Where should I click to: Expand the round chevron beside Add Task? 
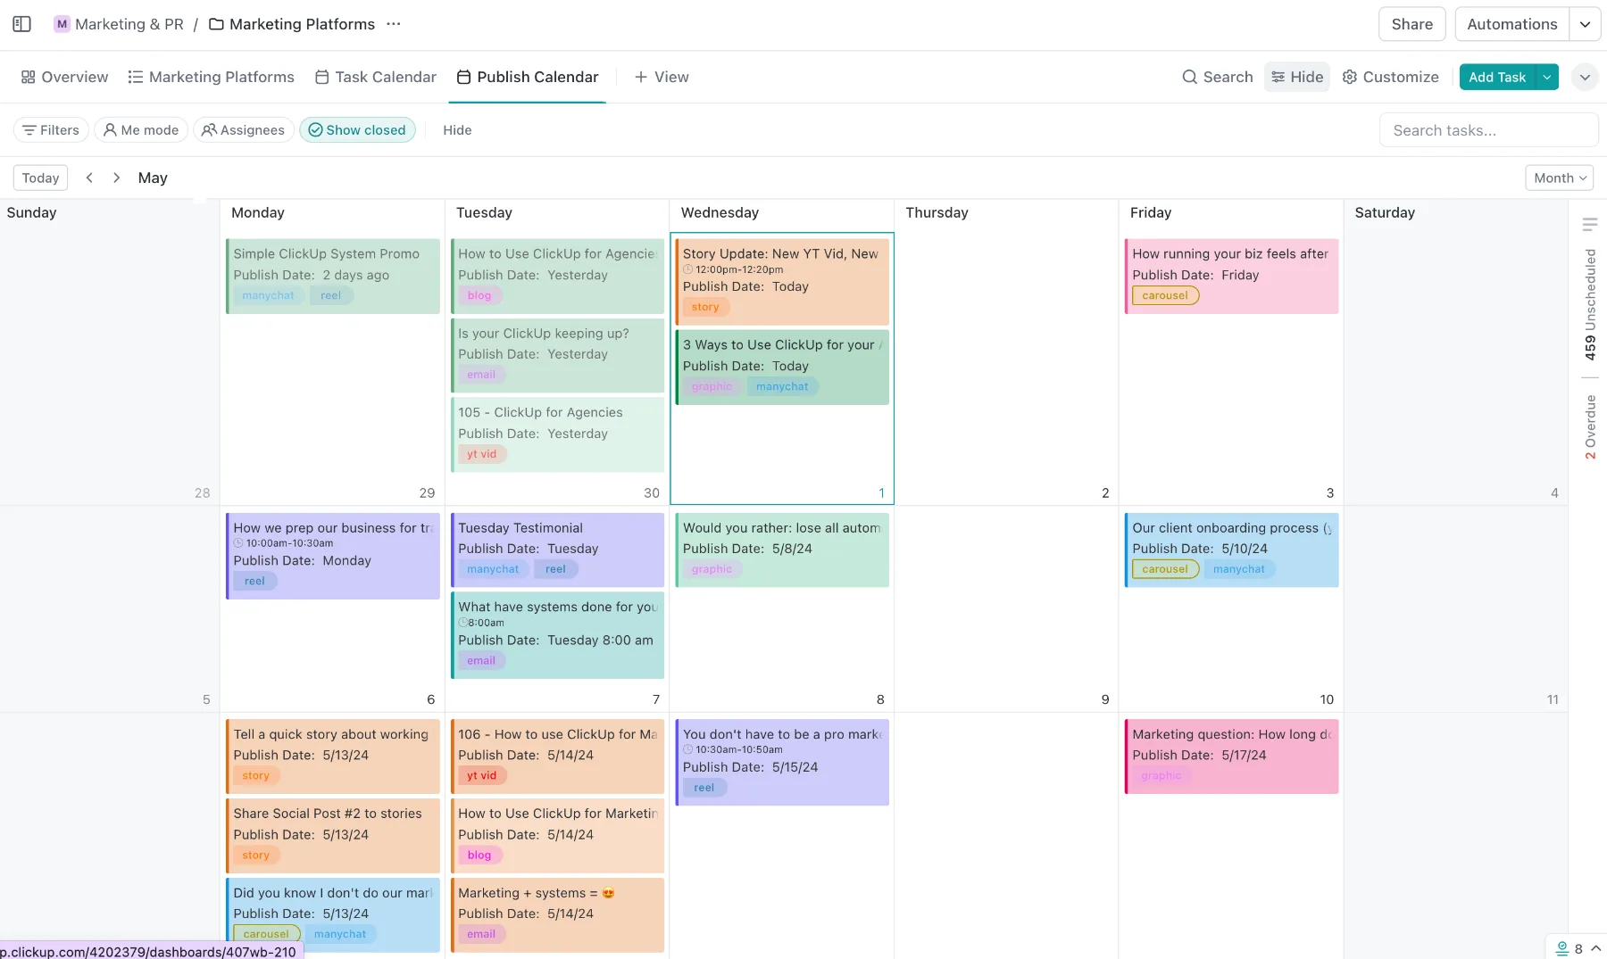pyautogui.click(x=1585, y=77)
